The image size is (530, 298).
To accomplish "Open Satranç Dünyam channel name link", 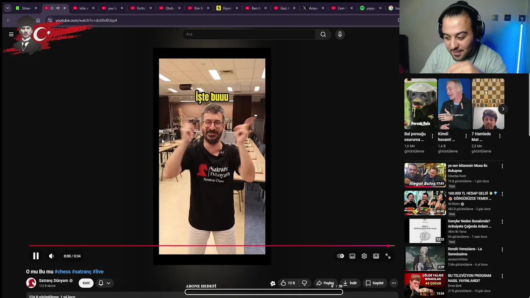I will (53, 281).
